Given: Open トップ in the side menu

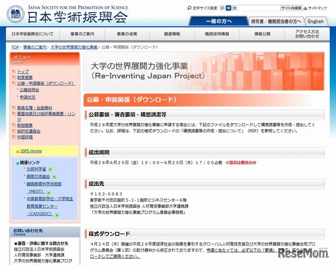Looking at the screenshot, I should click(23, 71).
